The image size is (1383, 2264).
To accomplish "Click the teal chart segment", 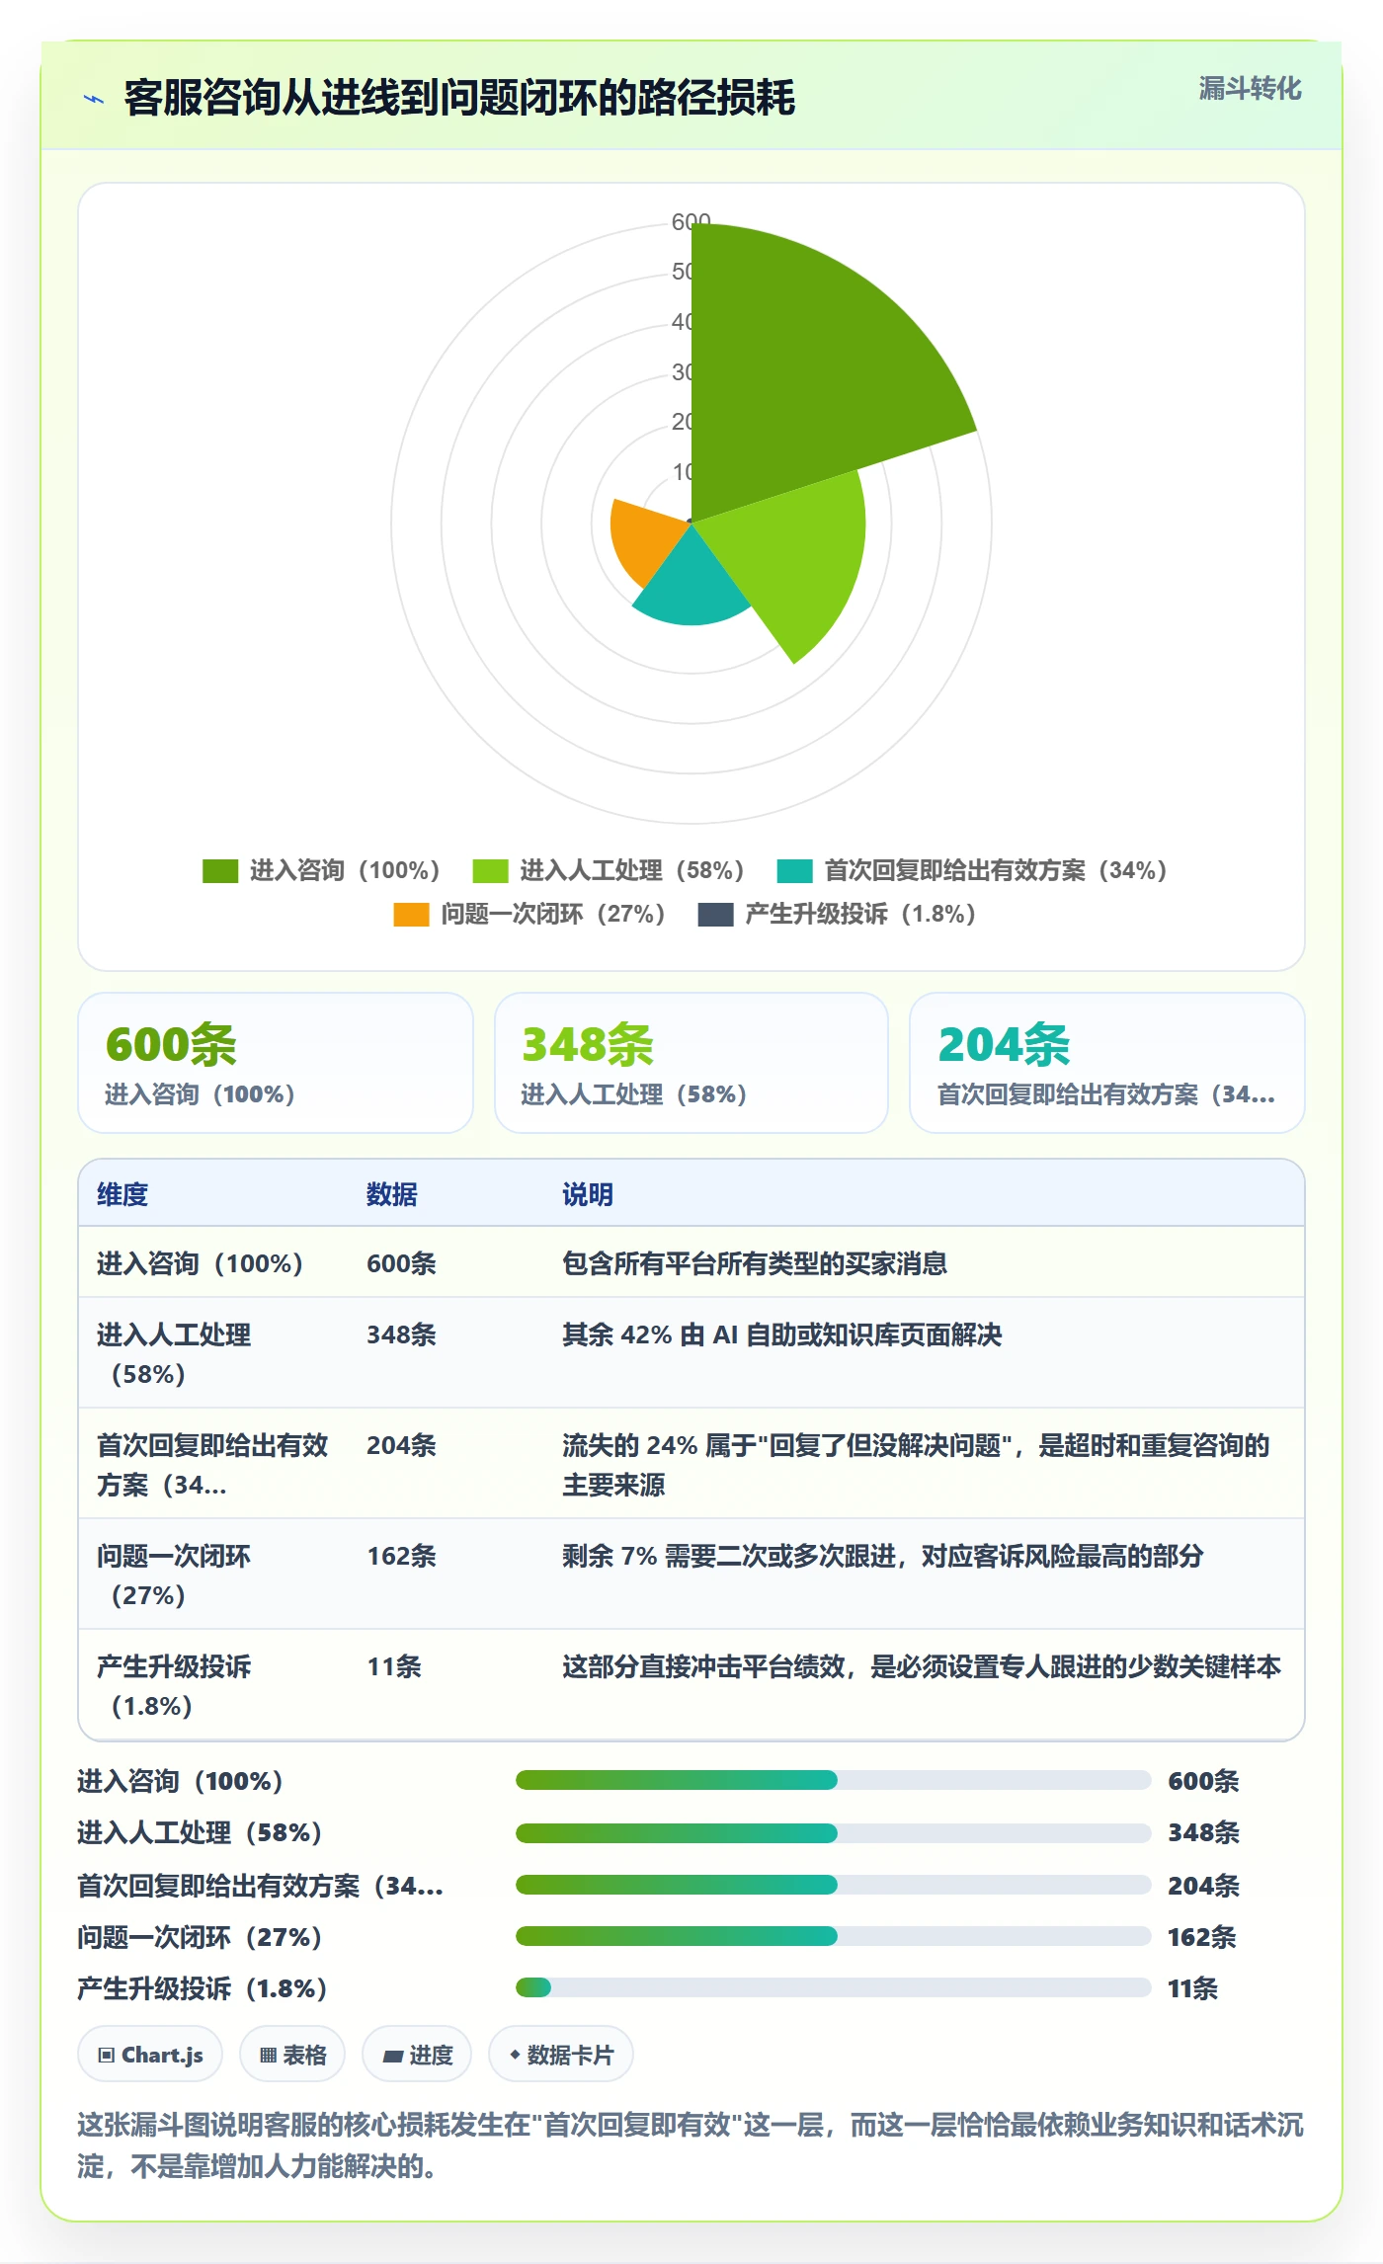I will coord(693,585).
